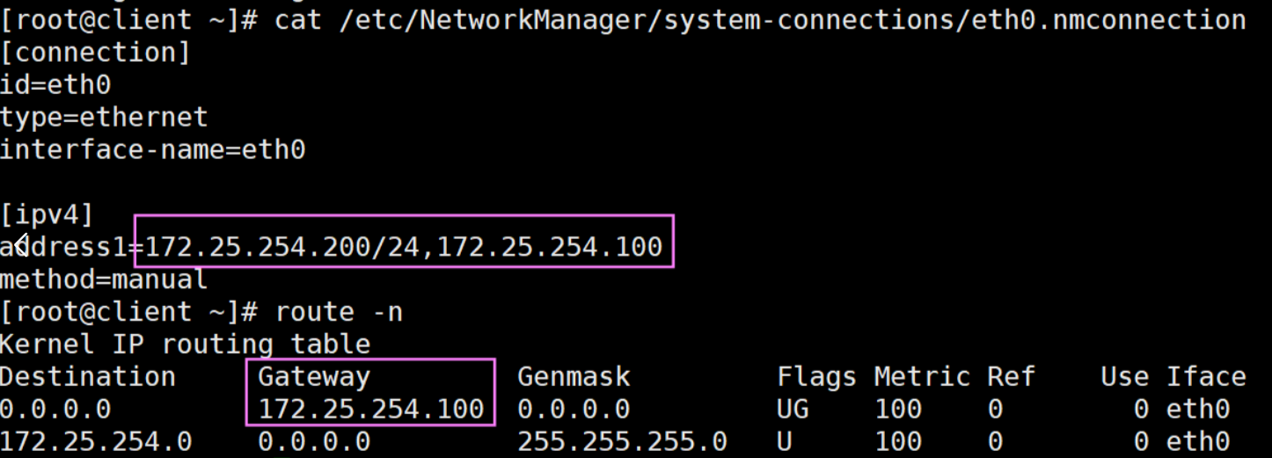Click the 255.255.255.0 genmask value
The image size is (1272, 458).
point(622,440)
